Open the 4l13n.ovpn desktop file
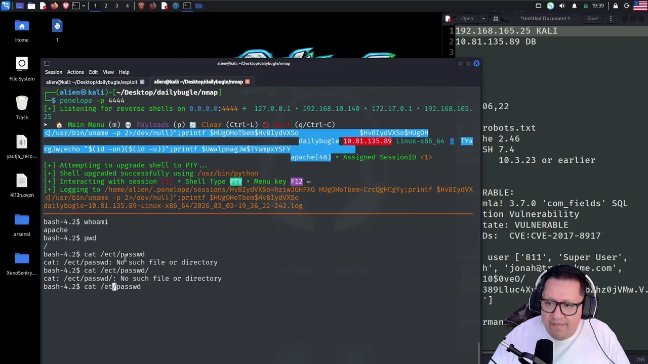The width and height of the screenshot is (648, 364). click(22, 186)
